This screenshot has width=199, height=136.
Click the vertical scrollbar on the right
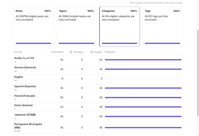(x=198, y=73)
